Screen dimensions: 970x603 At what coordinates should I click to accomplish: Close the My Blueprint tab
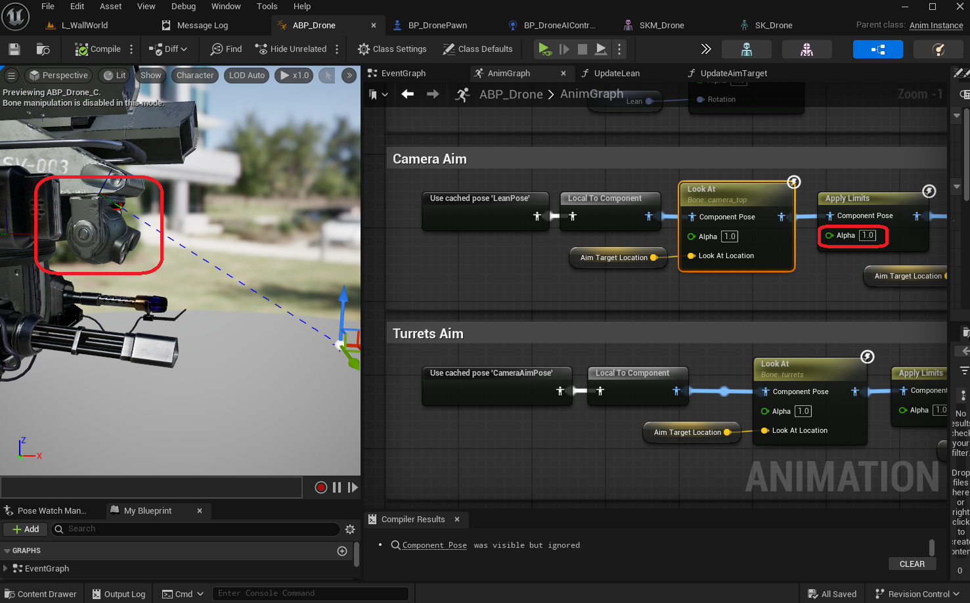(200, 511)
